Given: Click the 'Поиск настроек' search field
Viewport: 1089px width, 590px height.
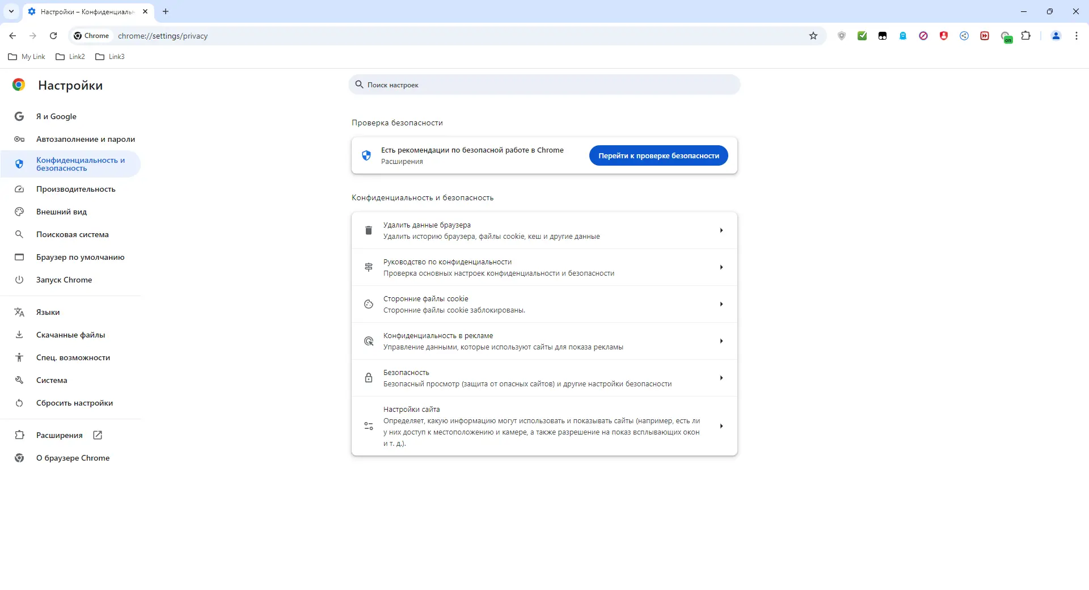Looking at the screenshot, I should (x=544, y=85).
